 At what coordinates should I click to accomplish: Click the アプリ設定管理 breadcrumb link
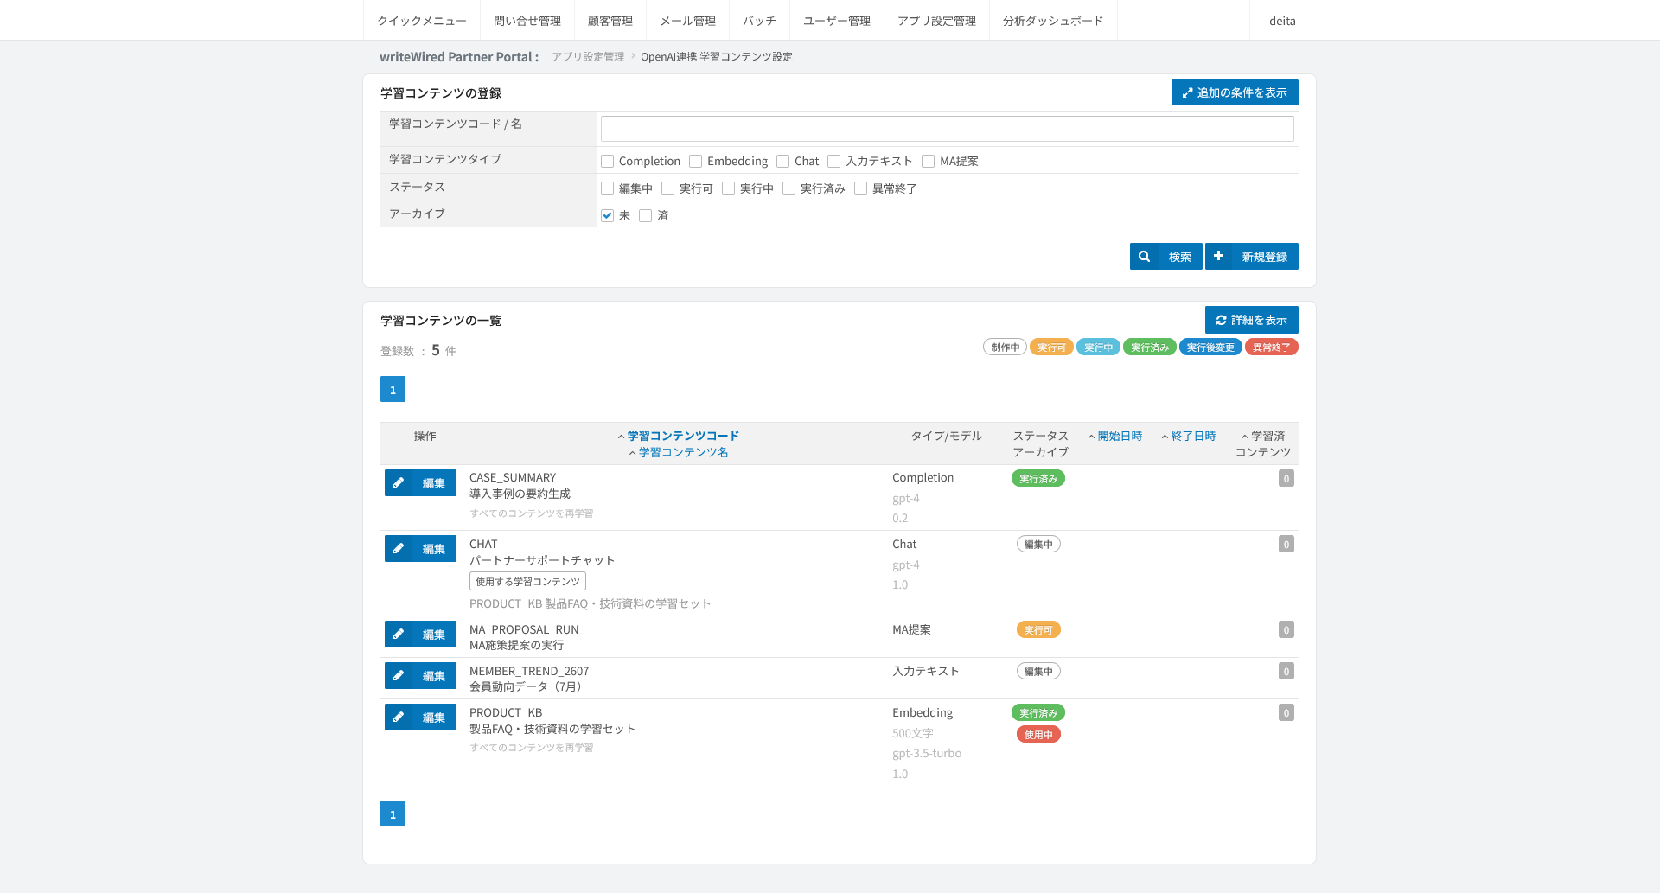[588, 56]
